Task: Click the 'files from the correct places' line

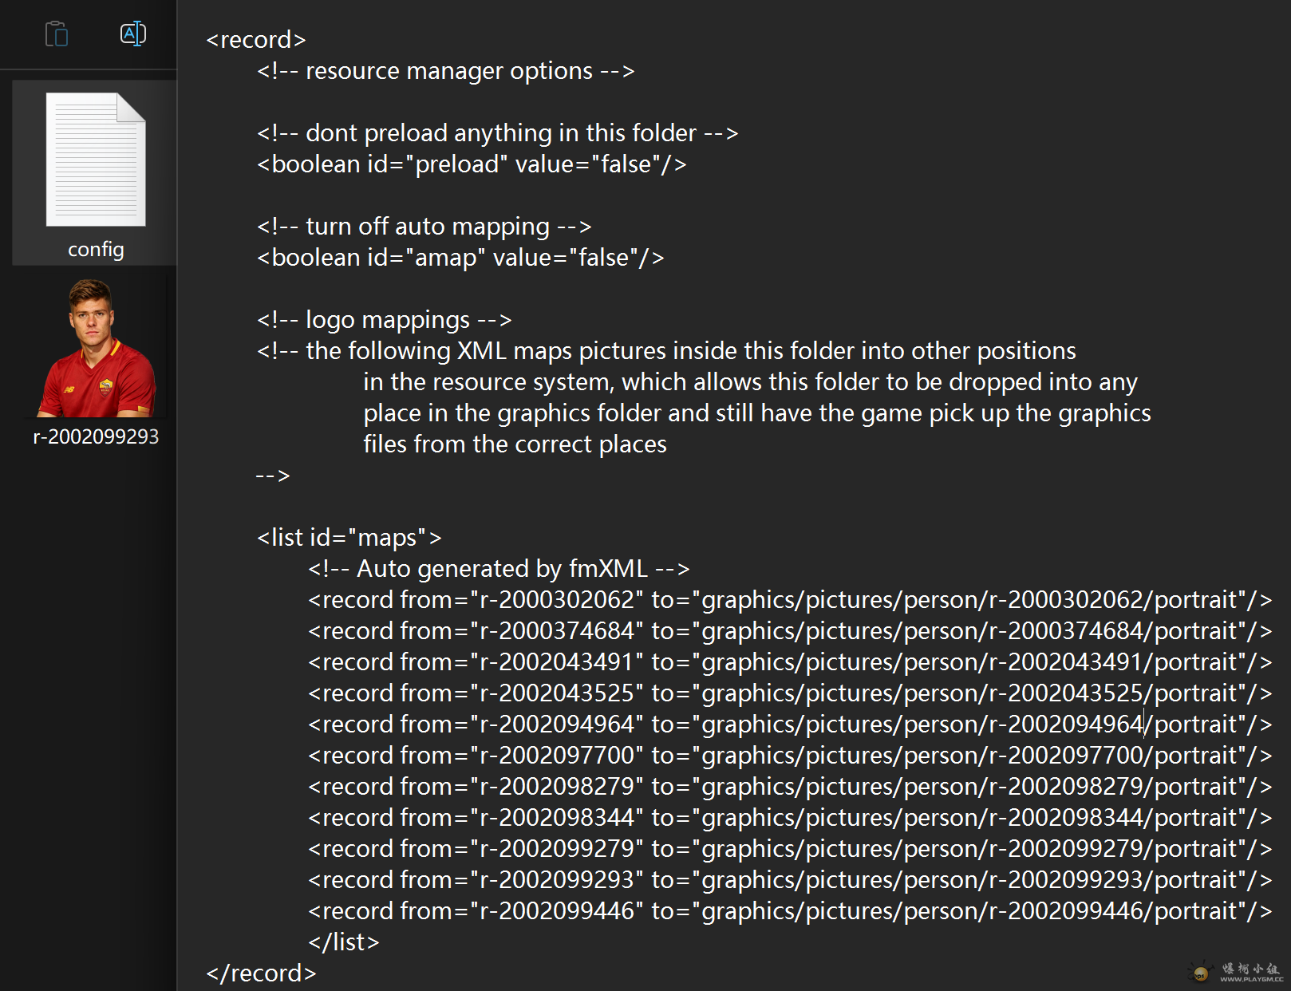Action: pyautogui.click(x=515, y=444)
